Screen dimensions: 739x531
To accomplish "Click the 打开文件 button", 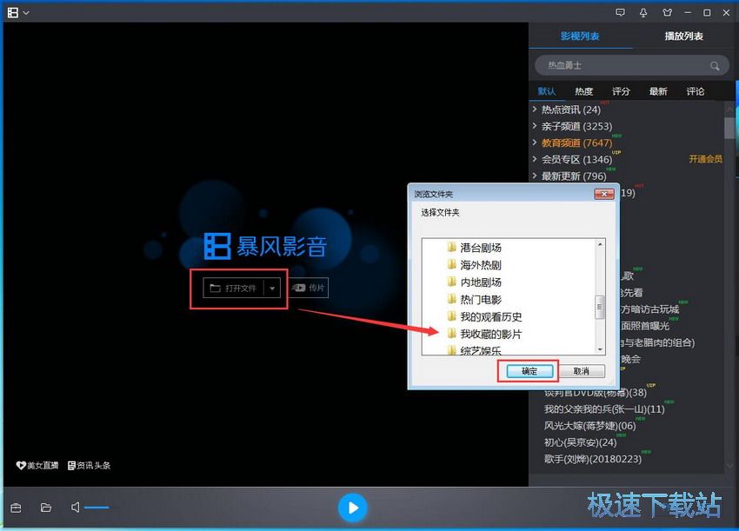I will pos(233,288).
